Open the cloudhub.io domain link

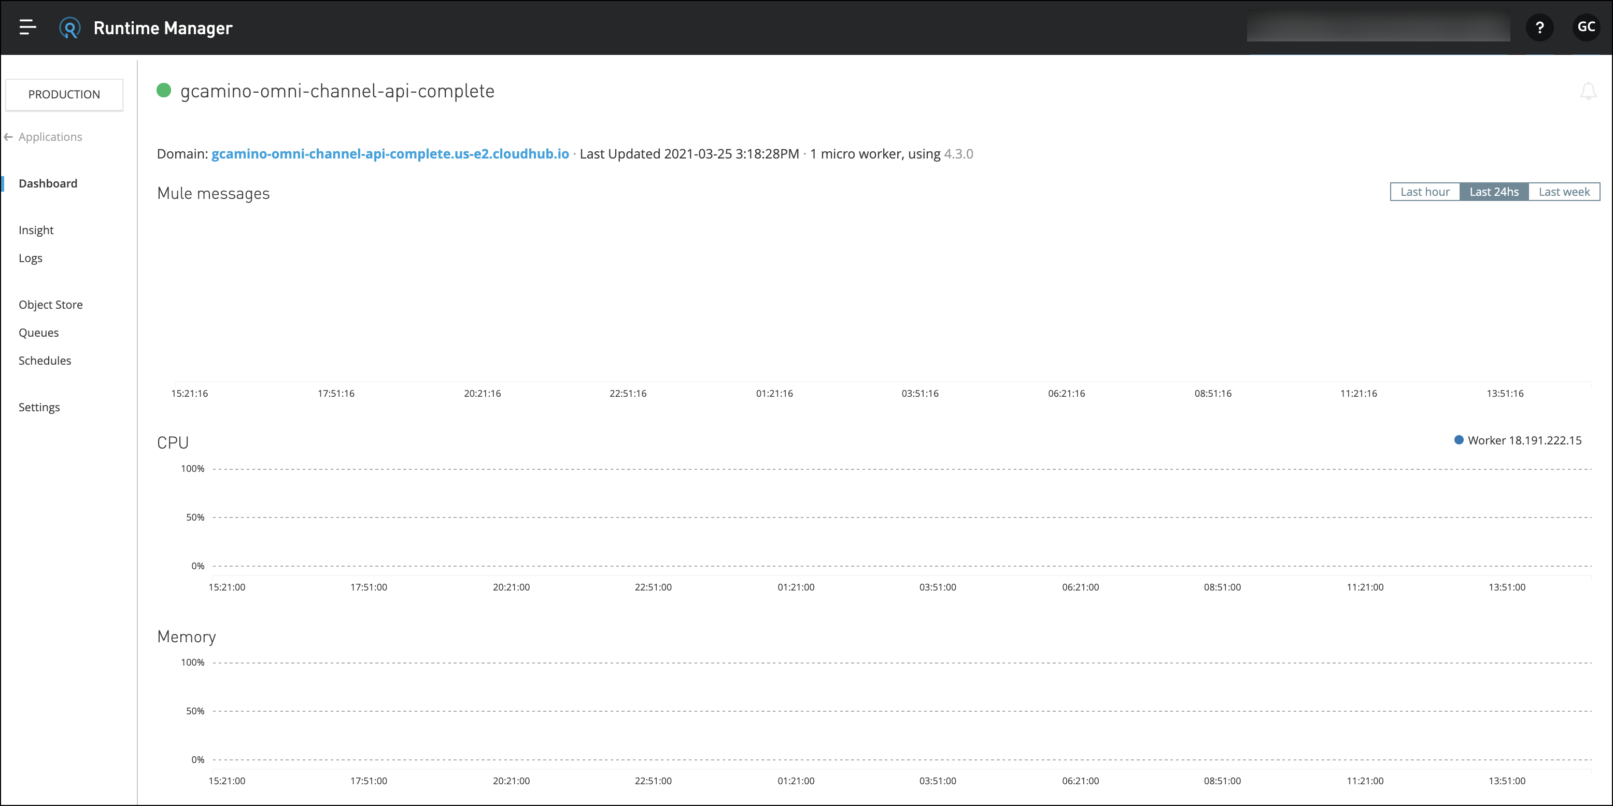click(x=390, y=154)
